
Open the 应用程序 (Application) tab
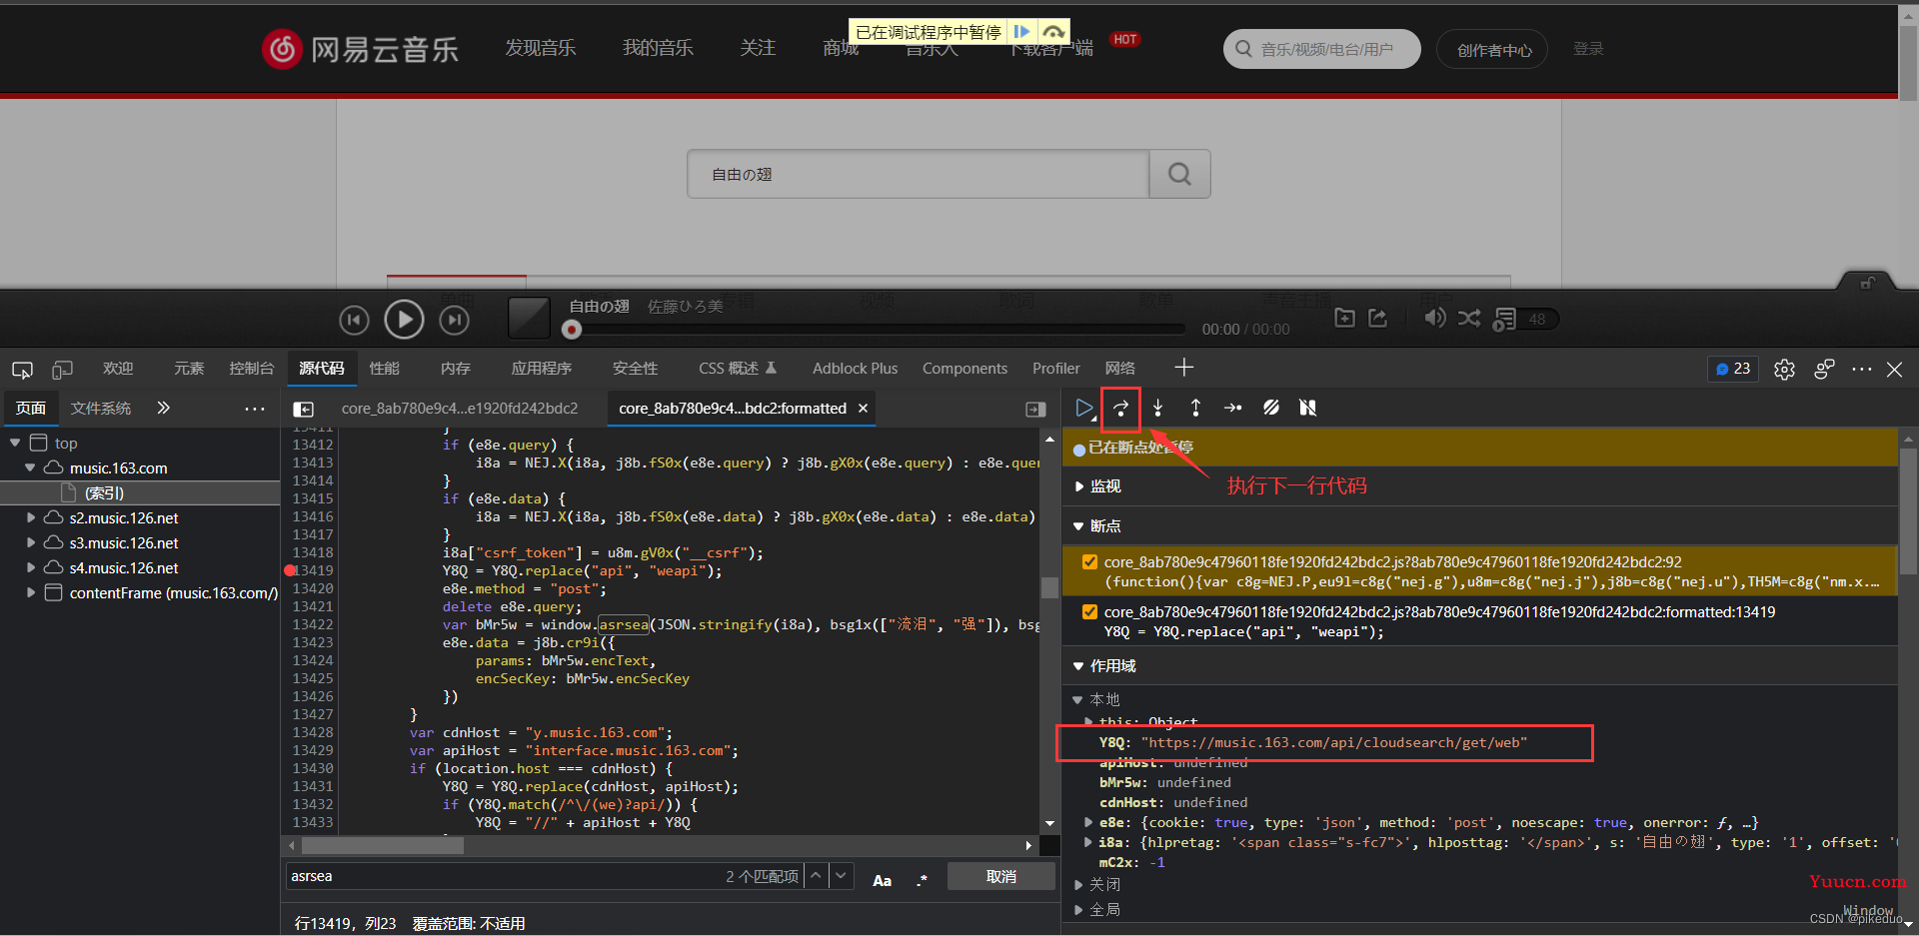tap(541, 369)
